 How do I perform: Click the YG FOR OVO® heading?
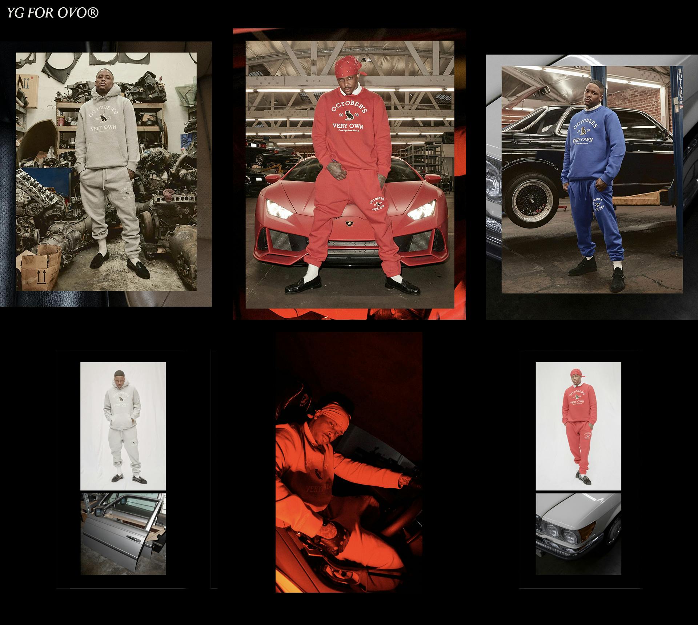[53, 13]
